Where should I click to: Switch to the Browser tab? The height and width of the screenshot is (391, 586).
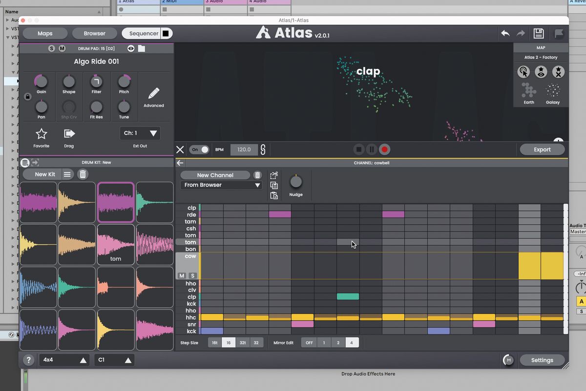pos(94,33)
